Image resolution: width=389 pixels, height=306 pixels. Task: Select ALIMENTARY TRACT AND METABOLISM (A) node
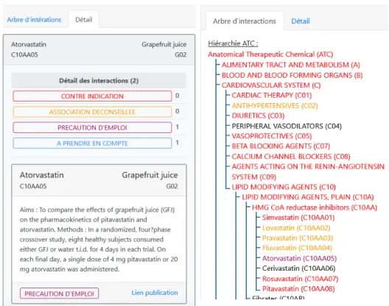tap(290, 65)
